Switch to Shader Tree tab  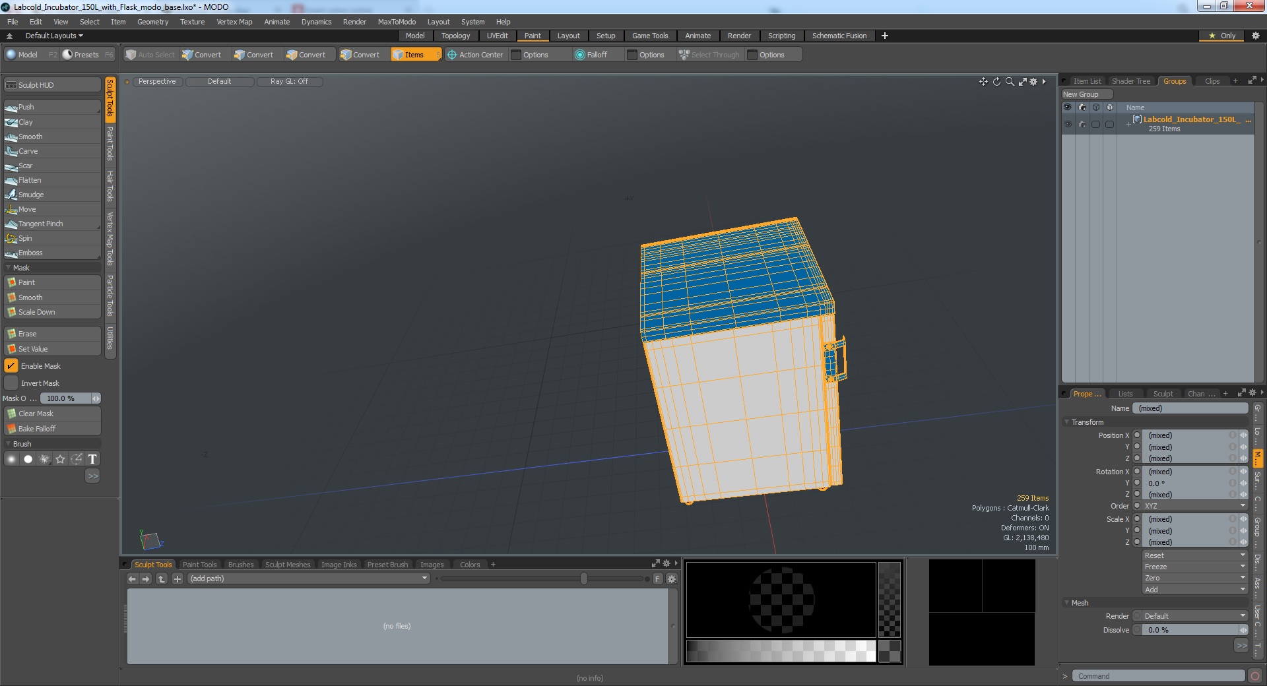(1130, 81)
